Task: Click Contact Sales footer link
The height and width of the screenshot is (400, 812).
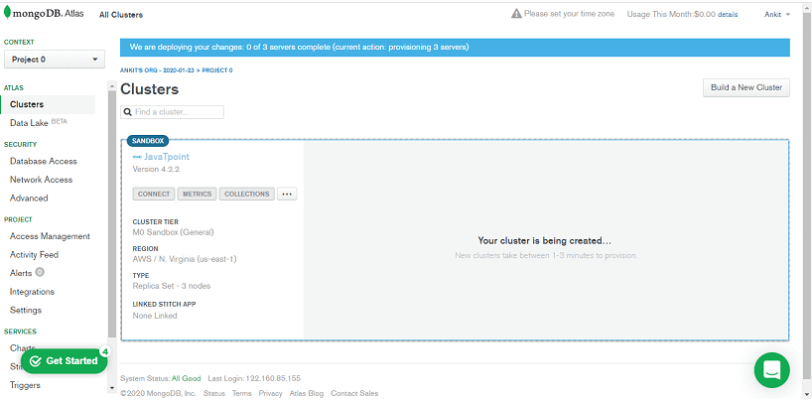Action: 354,393
